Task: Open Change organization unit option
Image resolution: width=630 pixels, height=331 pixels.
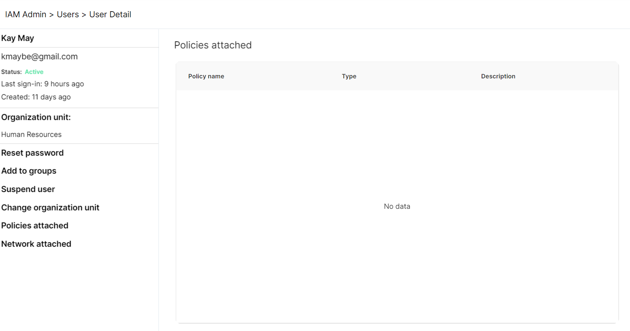Action: coord(50,208)
